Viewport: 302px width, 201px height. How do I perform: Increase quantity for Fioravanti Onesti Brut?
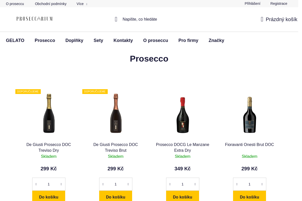click(x=262, y=184)
